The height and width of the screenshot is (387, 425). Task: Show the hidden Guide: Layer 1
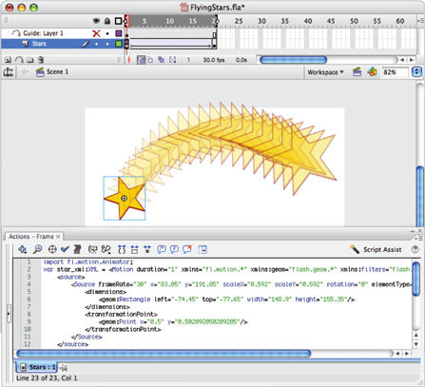pyautogui.click(x=96, y=33)
